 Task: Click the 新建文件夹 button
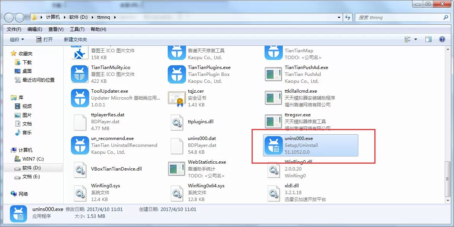pos(75,39)
